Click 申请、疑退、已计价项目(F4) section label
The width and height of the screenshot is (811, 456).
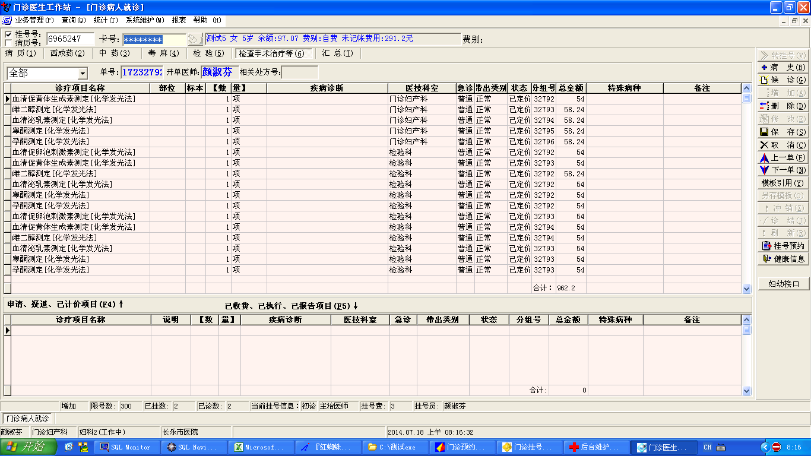click(x=65, y=304)
